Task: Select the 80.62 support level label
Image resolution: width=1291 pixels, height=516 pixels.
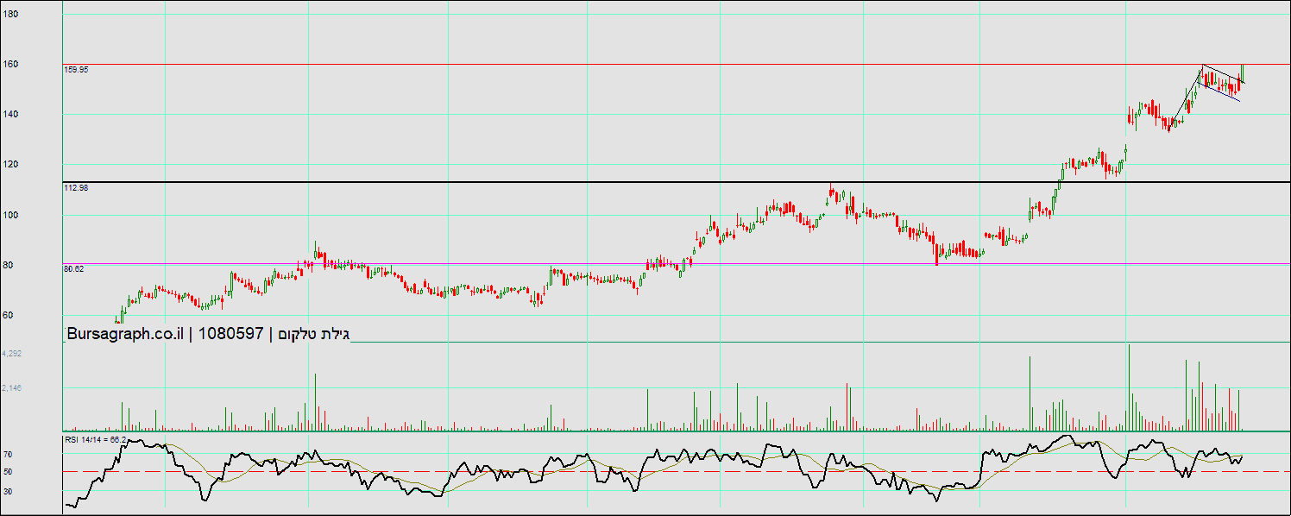Action: 74,268
